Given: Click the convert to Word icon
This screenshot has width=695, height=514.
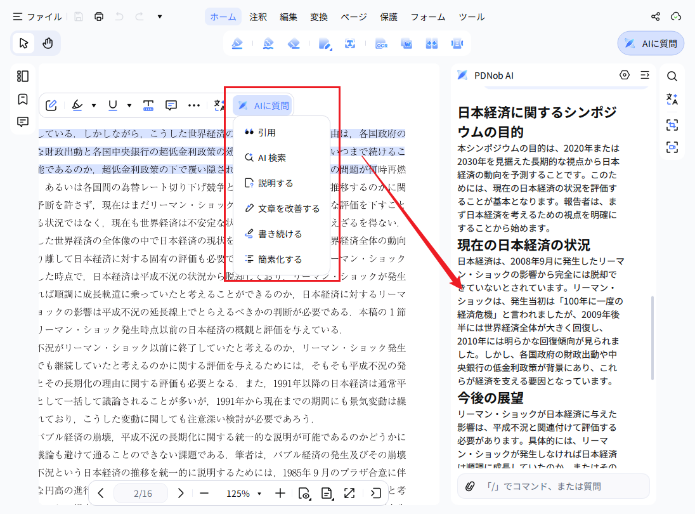Looking at the screenshot, I should tap(406, 43).
